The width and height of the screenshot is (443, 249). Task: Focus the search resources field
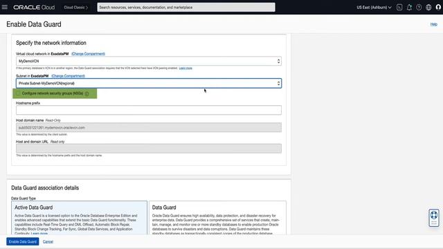pos(186,8)
